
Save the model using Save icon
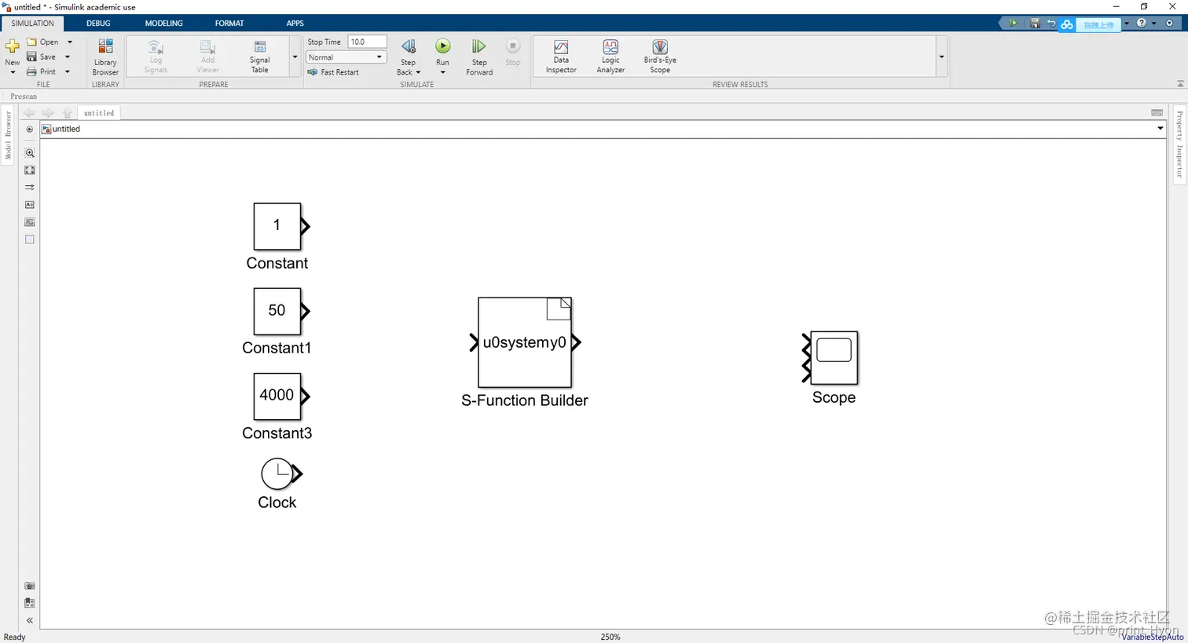(x=31, y=57)
